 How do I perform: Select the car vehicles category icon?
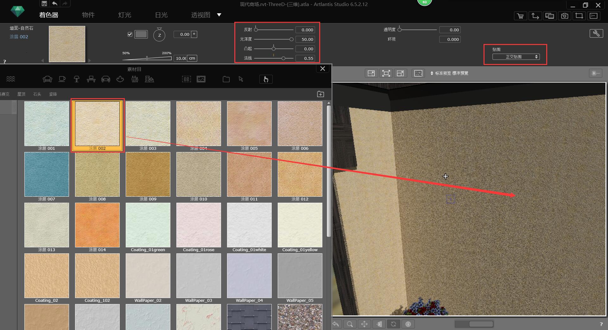106,79
